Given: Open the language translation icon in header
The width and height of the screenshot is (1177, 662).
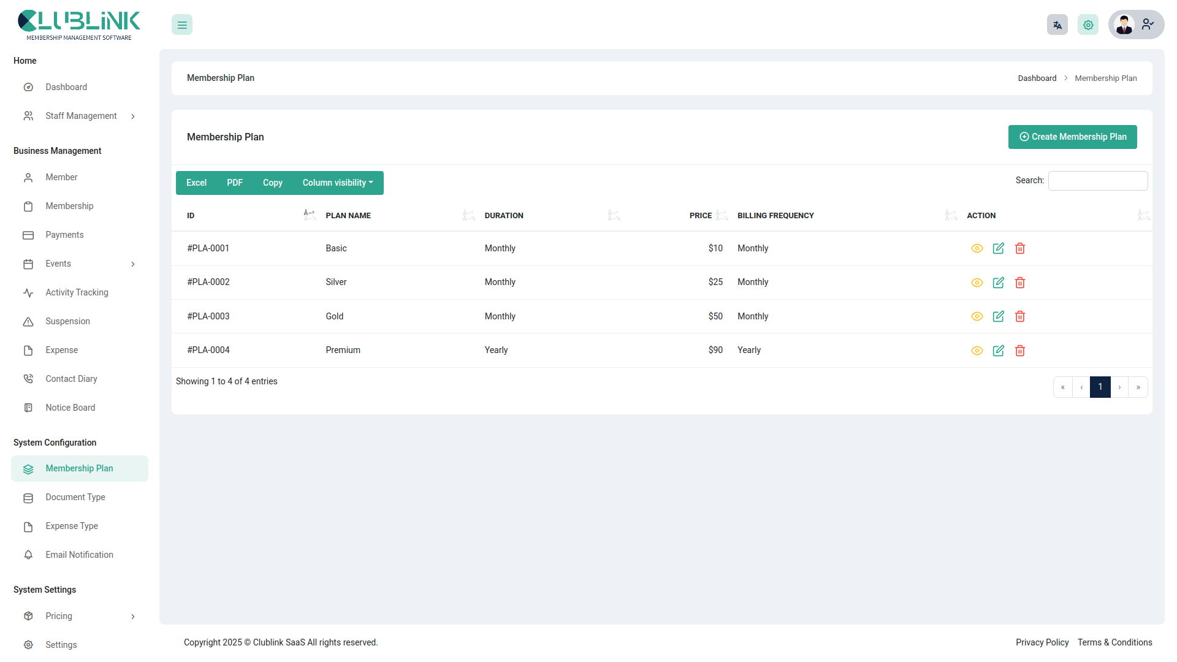Looking at the screenshot, I should (x=1057, y=25).
